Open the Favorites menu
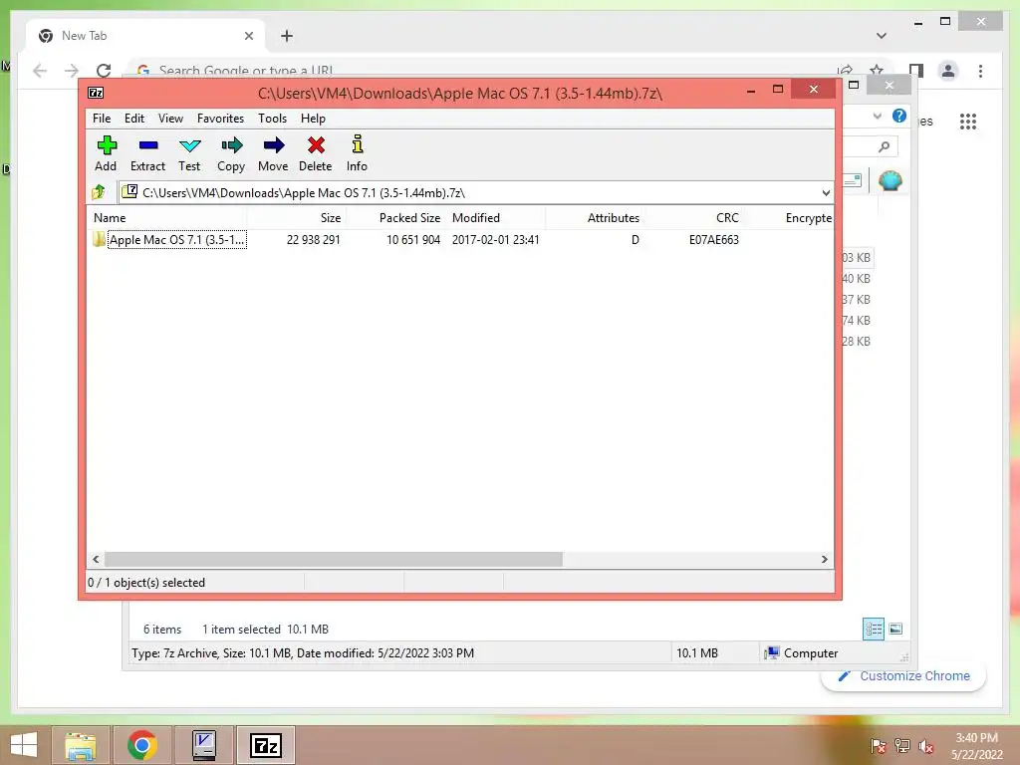1020x765 pixels. pos(220,119)
